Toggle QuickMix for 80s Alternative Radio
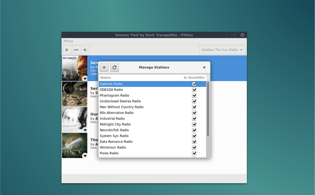 pyautogui.click(x=194, y=113)
